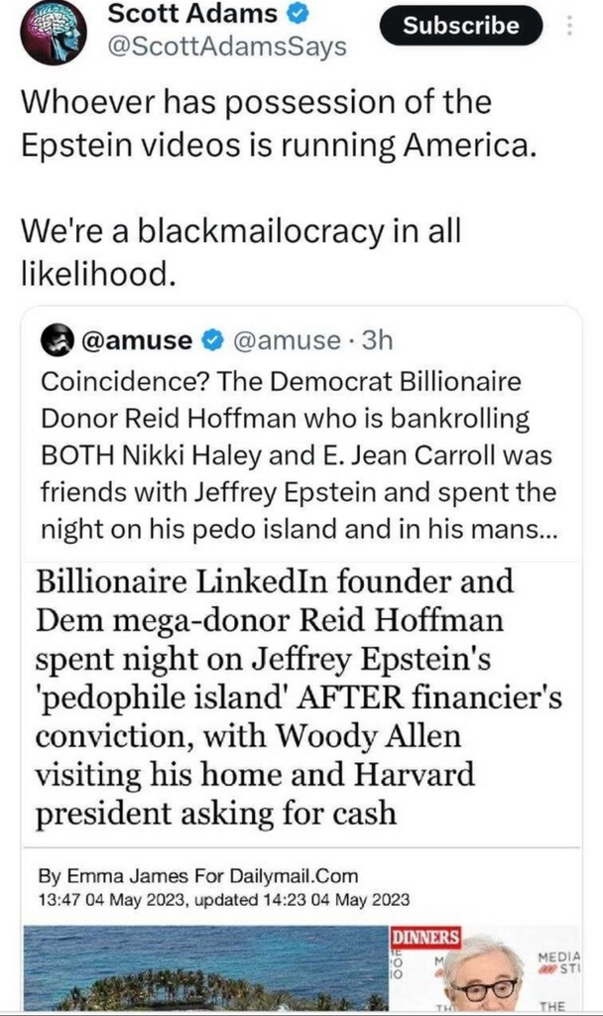Open the @ScottAdamsSays handle link

[x=226, y=47]
